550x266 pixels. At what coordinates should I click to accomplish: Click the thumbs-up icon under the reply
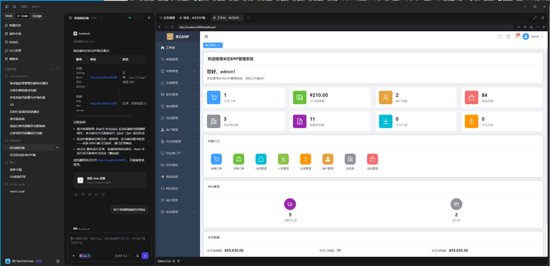pyautogui.click(x=77, y=194)
